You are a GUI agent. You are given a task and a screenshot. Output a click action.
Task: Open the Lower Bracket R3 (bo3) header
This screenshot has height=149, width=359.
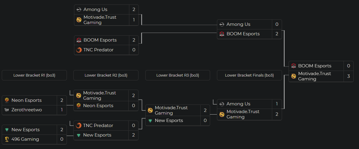click(178, 75)
